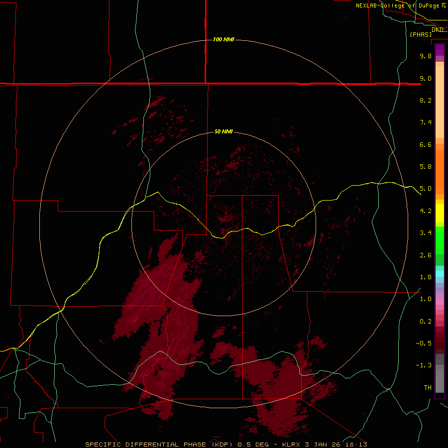Click the 2.6 value on the color scale

(x=426, y=255)
